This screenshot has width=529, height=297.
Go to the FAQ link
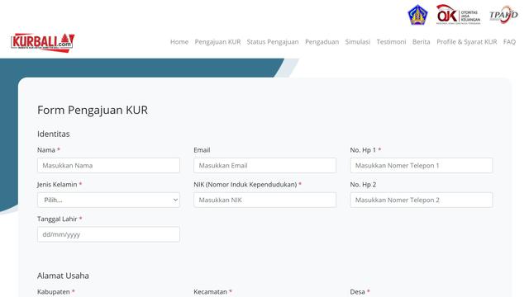[x=509, y=42]
